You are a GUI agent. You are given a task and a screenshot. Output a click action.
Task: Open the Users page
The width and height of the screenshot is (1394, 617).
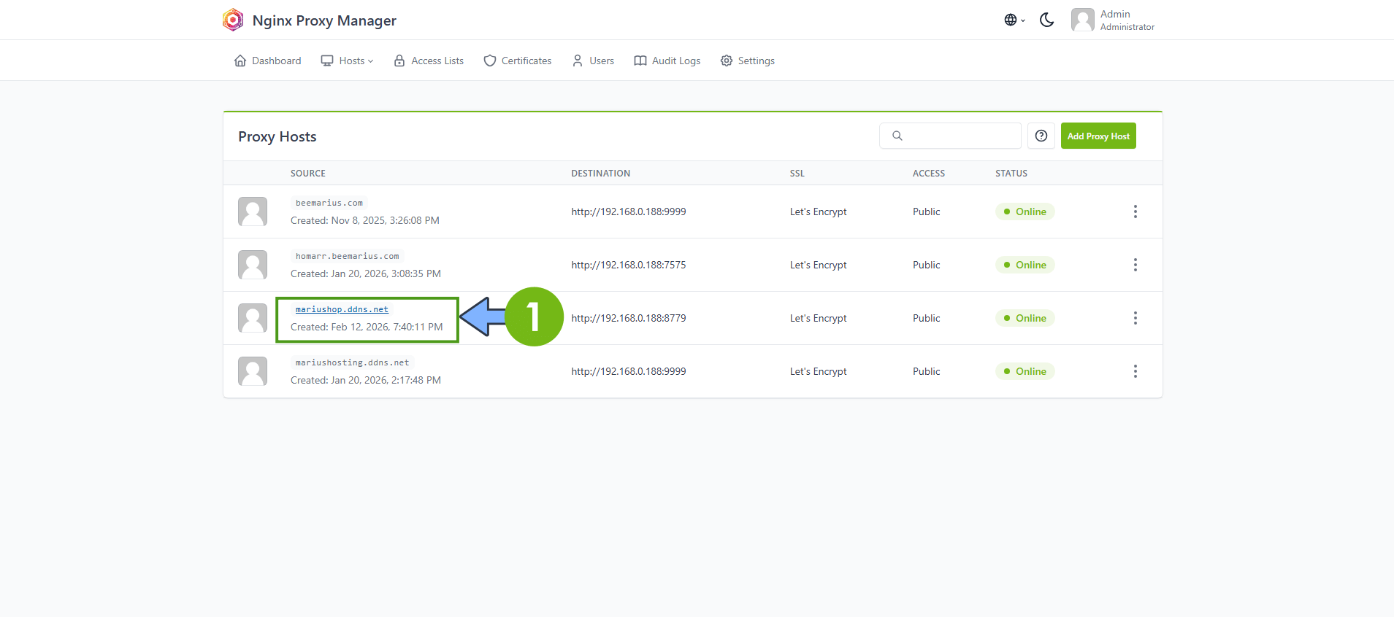coord(593,61)
